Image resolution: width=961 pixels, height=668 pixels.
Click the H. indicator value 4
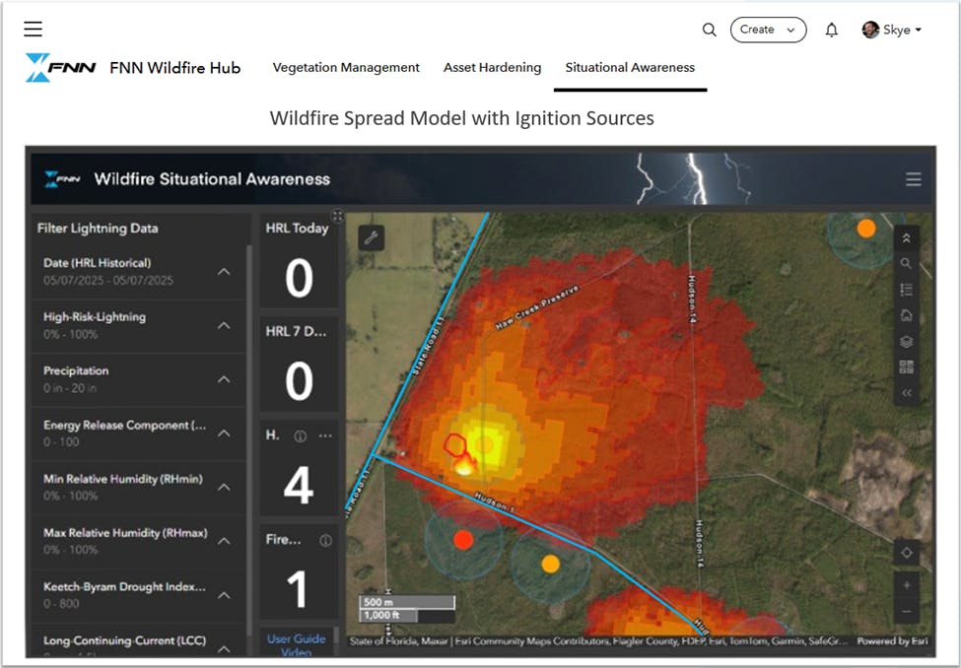pyautogui.click(x=299, y=486)
